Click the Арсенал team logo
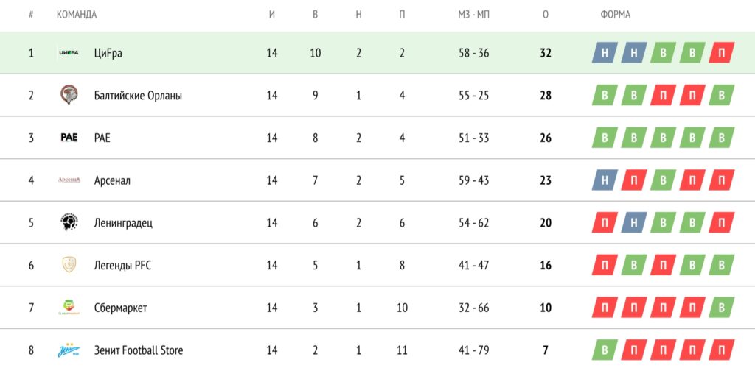The width and height of the screenshot is (755, 368). [69, 180]
